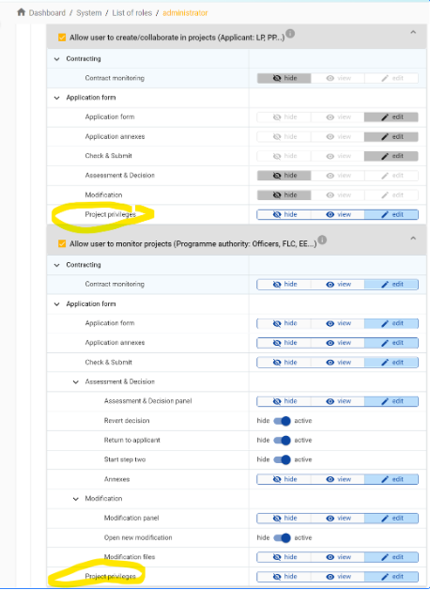This screenshot has width=430, height=590.
Task: Toggle the Revert decision switch
Action: coord(282,421)
